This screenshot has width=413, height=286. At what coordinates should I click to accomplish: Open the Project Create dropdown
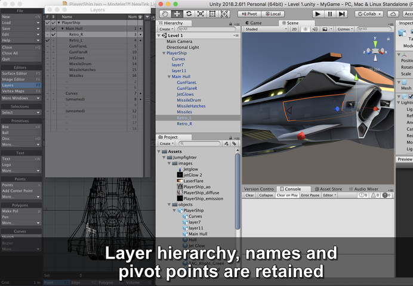pos(167,144)
